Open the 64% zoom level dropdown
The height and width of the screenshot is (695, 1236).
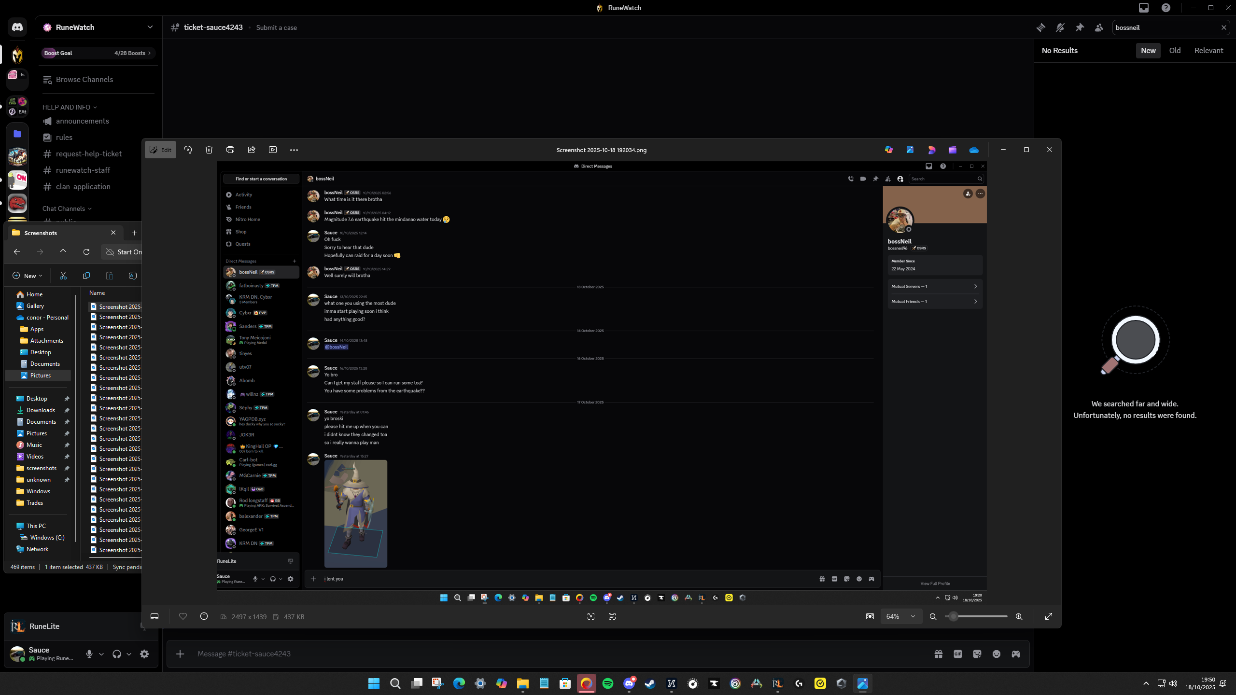pyautogui.click(x=901, y=616)
